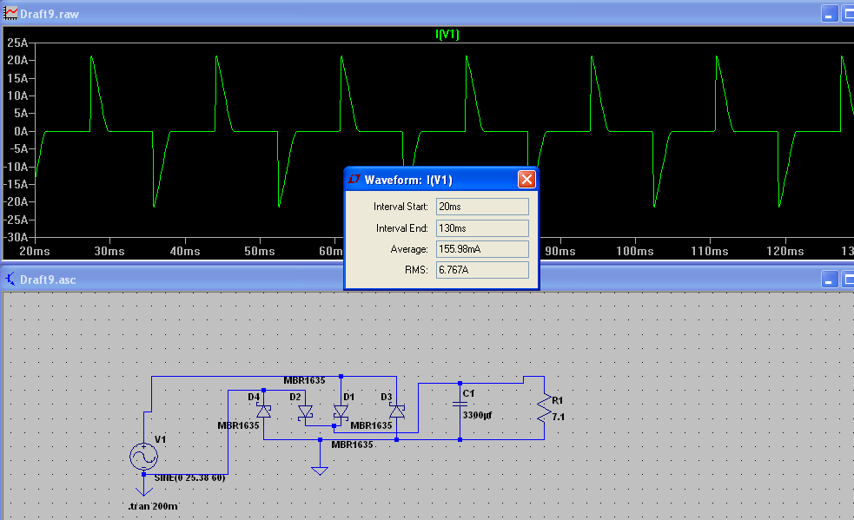
Task: Click the ground symbol below the bridge
Action: click(x=320, y=471)
